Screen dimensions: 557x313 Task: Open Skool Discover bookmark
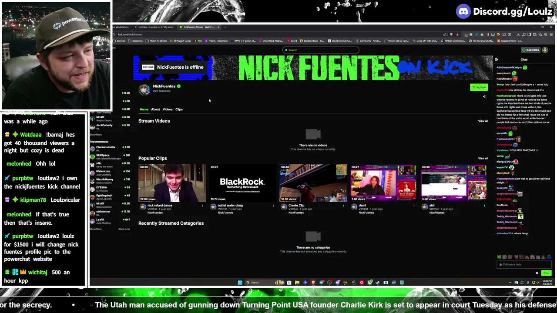coord(339,41)
